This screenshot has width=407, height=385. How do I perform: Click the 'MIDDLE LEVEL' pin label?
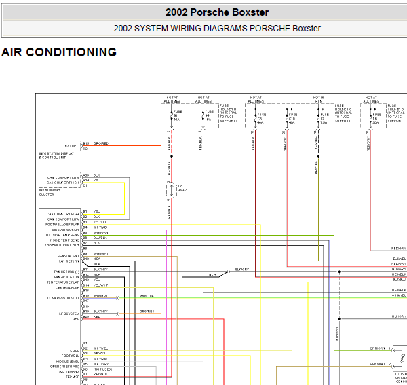(x=68, y=361)
